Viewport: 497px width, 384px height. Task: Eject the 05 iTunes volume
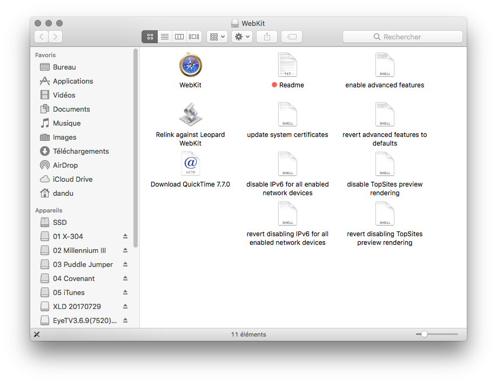pos(125,292)
